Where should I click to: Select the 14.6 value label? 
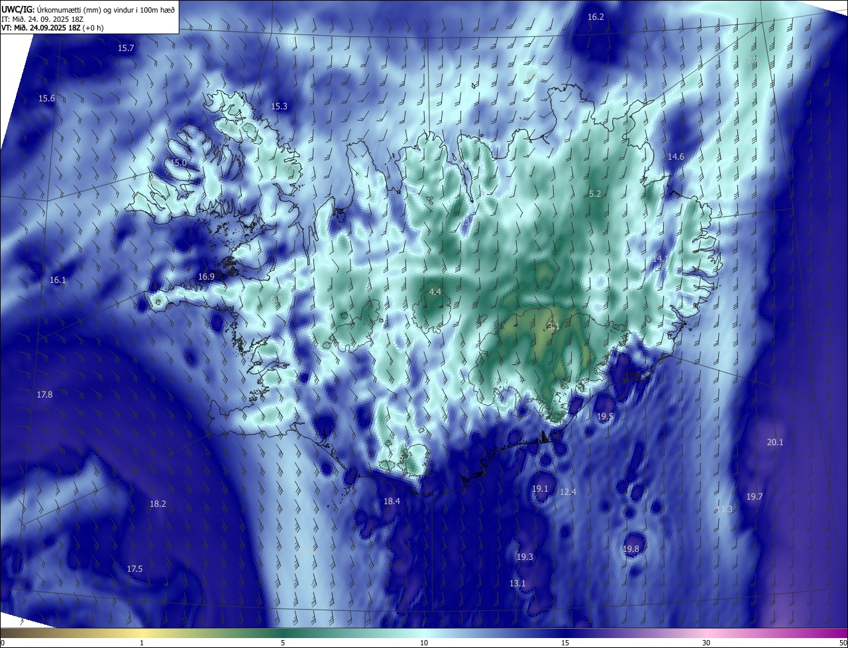[x=676, y=156]
